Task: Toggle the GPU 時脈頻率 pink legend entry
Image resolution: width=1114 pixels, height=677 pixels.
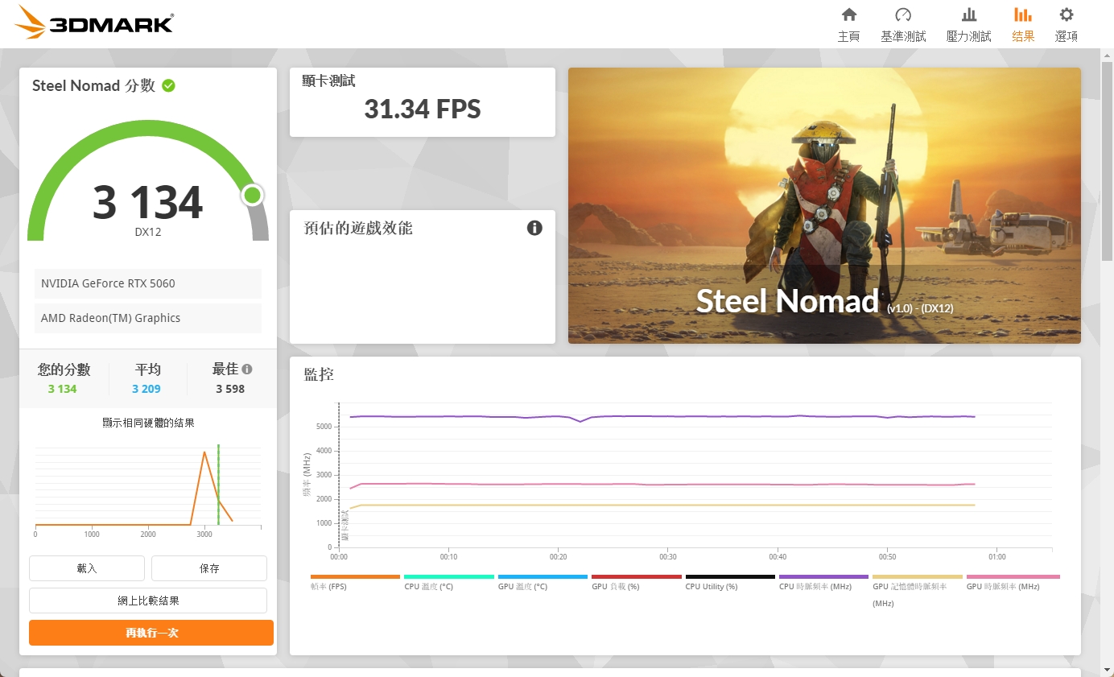Action: click(x=1013, y=583)
